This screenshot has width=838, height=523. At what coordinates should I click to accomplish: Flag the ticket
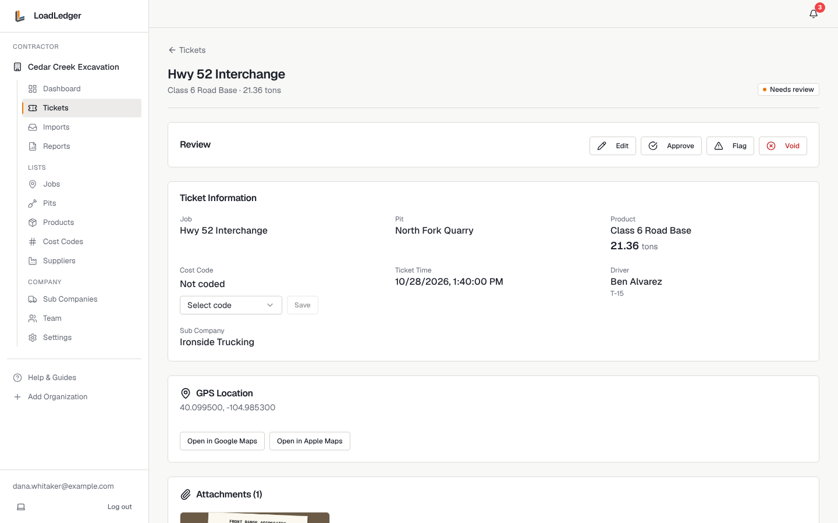730,146
